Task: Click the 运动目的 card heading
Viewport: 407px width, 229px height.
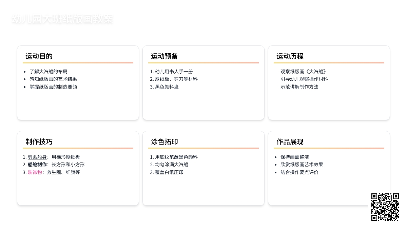Action: (39, 56)
